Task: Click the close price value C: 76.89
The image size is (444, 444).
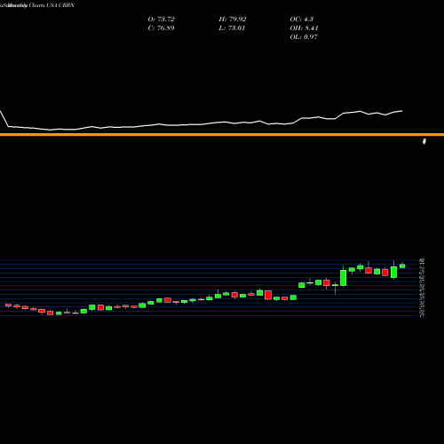Action: click(161, 28)
